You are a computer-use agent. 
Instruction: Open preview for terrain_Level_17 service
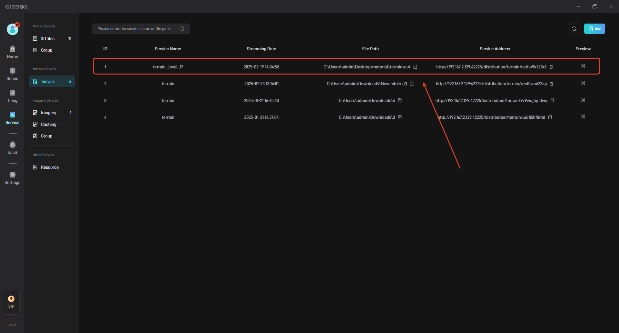click(x=583, y=66)
